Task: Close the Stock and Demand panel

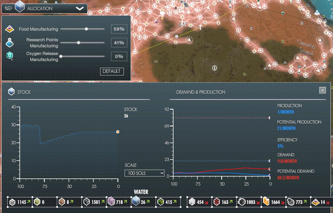Action: click(323, 90)
